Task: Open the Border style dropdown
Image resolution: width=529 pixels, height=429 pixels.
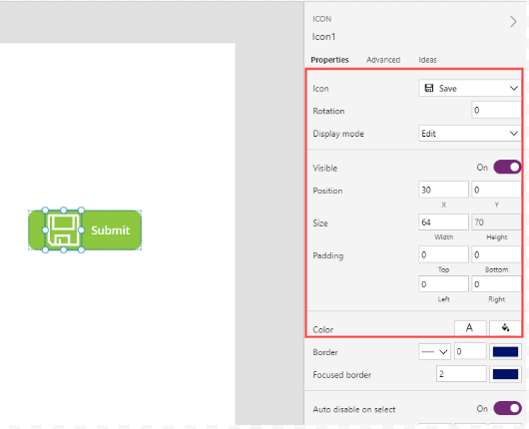Action: [x=434, y=352]
